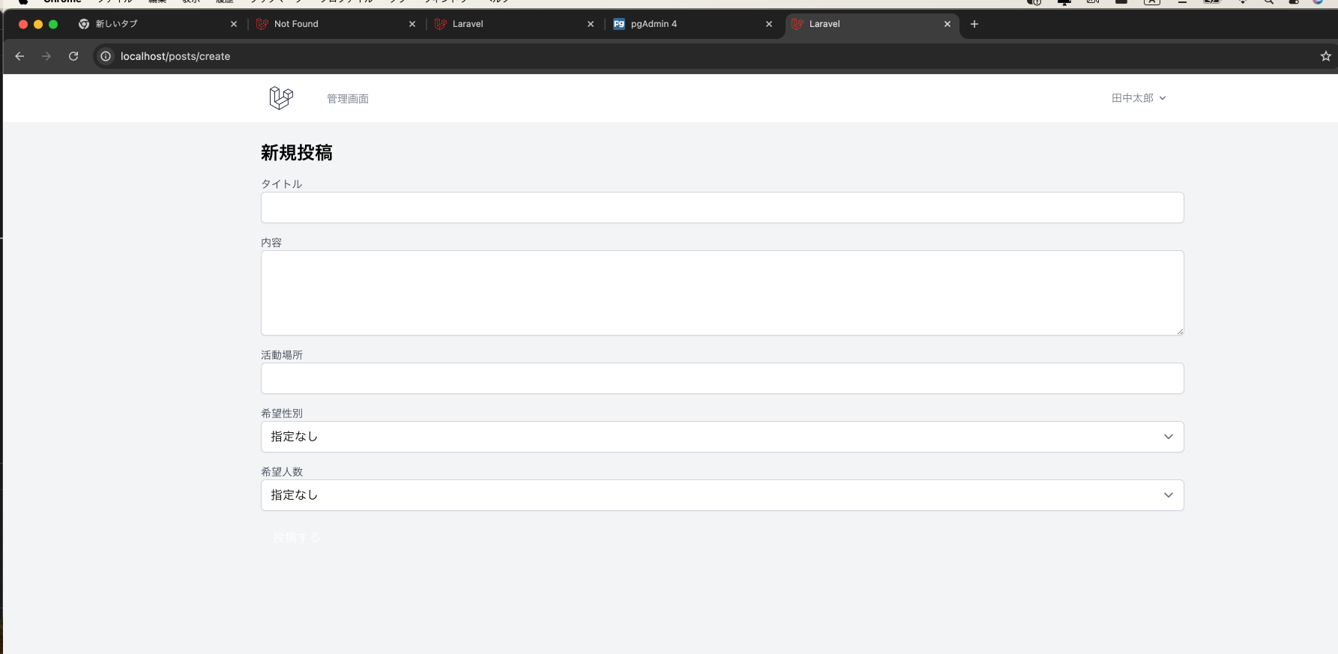Click the site info icon in address bar
This screenshot has width=1338, height=654.
106,56
